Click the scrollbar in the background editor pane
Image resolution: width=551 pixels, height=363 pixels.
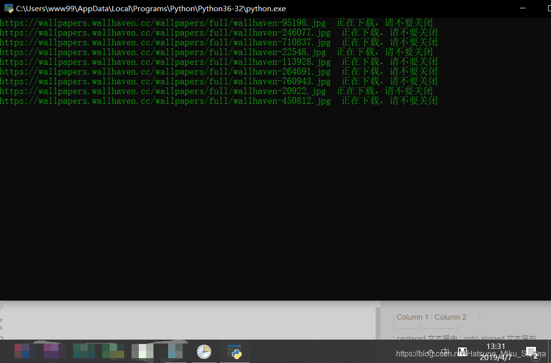coord(378,323)
